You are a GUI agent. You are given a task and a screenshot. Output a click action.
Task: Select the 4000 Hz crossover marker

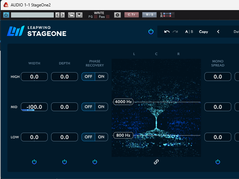pos(123,102)
